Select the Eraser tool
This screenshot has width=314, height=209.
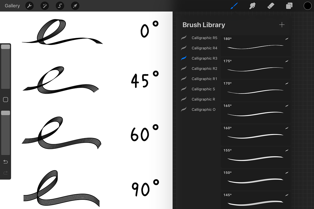point(271,6)
